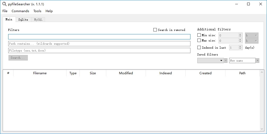Tick the Min size checkbox
The image size is (267, 134).
click(199, 35)
